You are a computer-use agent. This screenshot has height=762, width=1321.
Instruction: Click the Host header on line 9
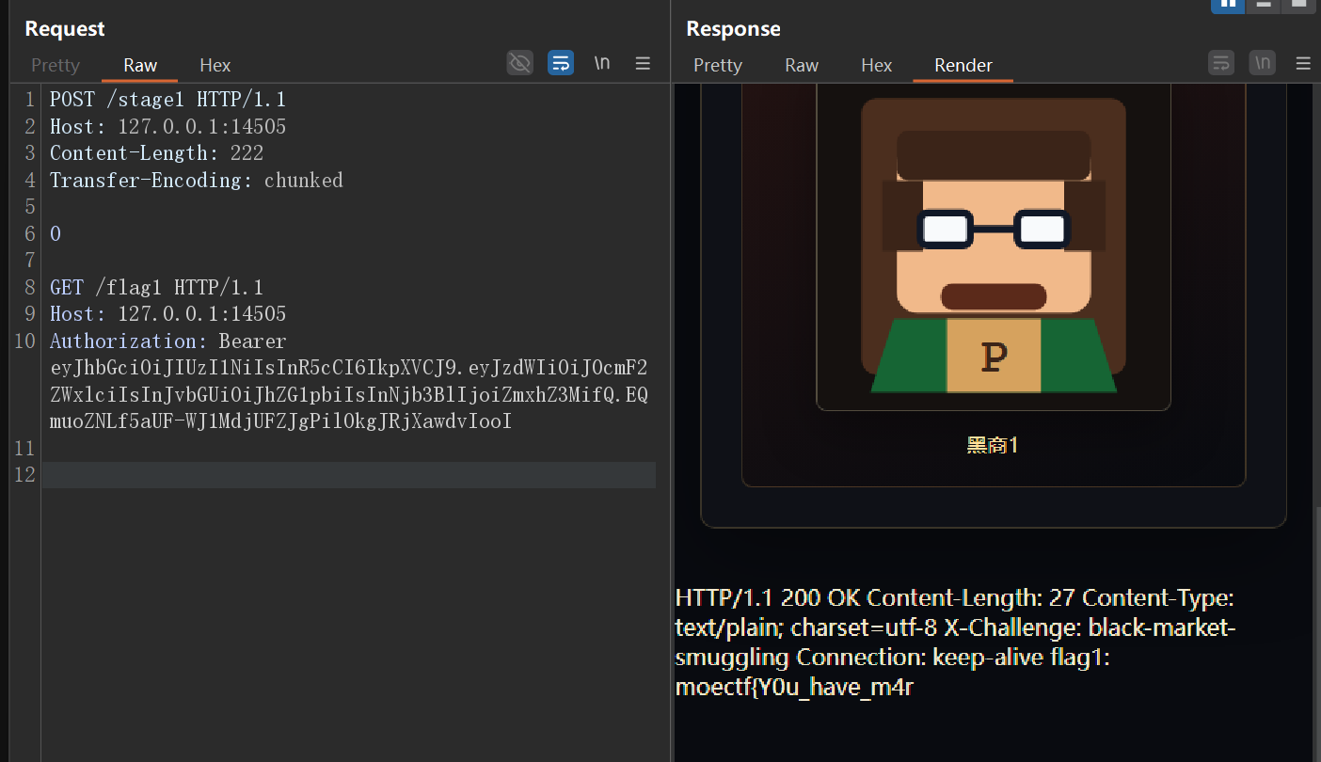coord(167,313)
